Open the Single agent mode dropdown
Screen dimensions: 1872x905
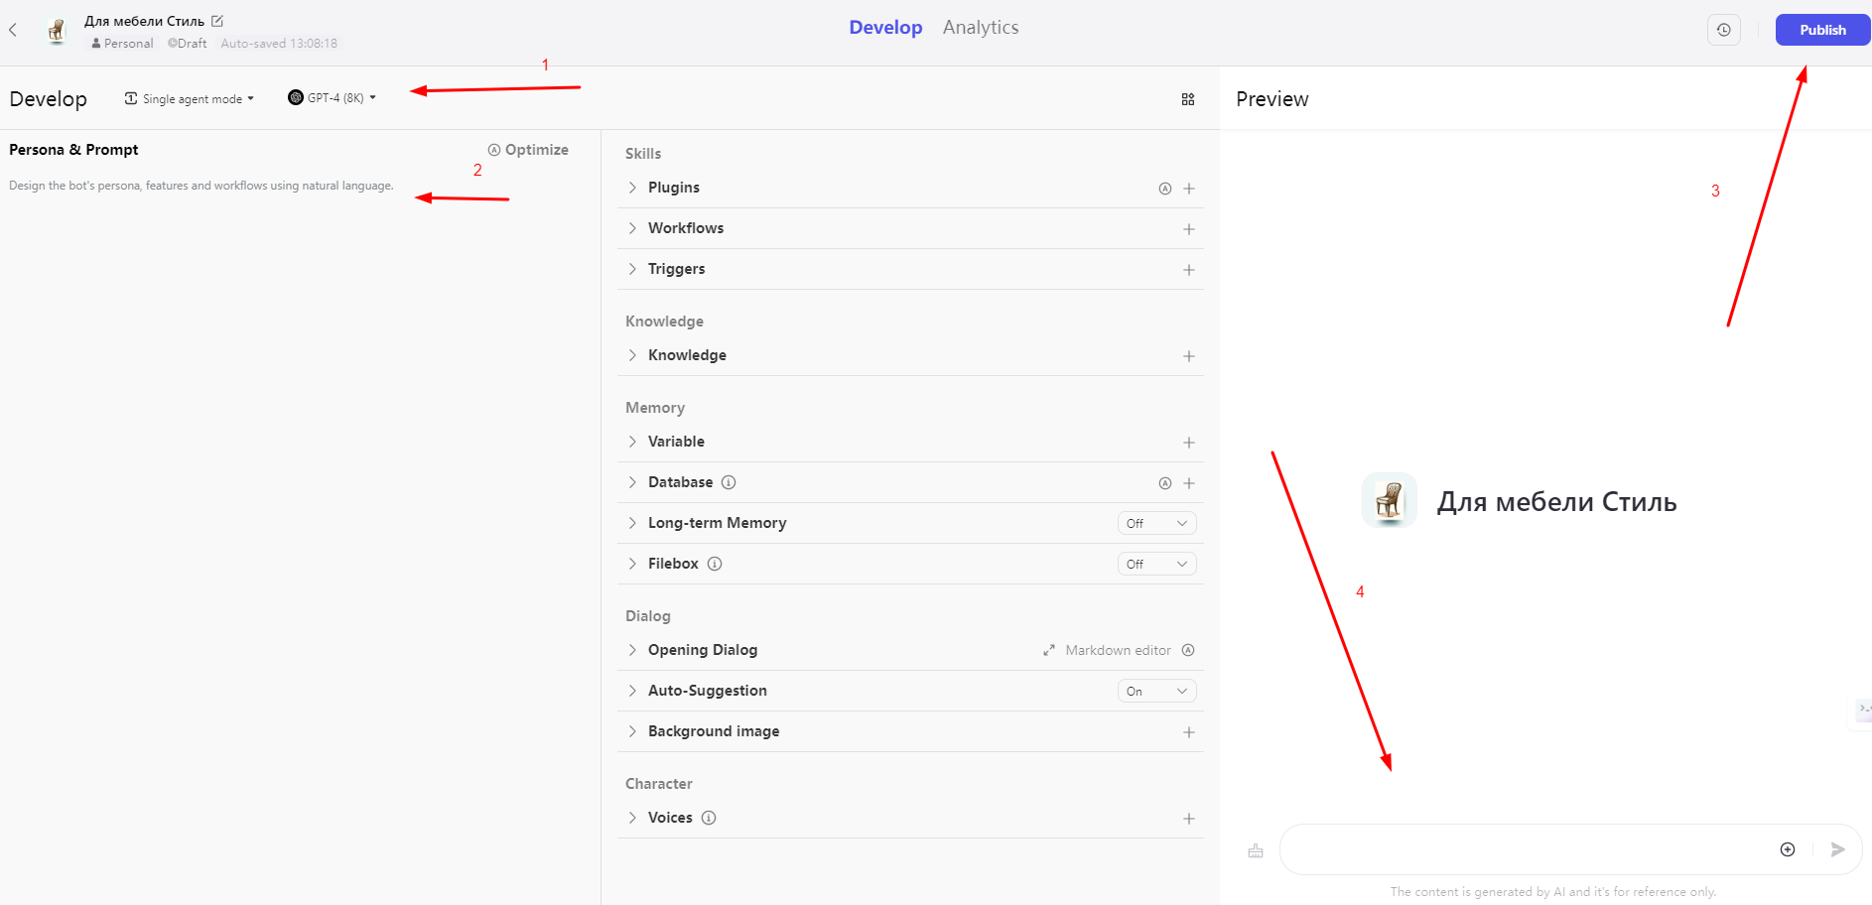click(190, 98)
